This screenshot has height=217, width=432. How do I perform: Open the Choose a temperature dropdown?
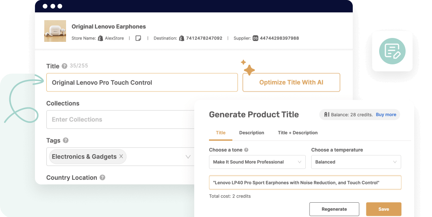pos(356,162)
